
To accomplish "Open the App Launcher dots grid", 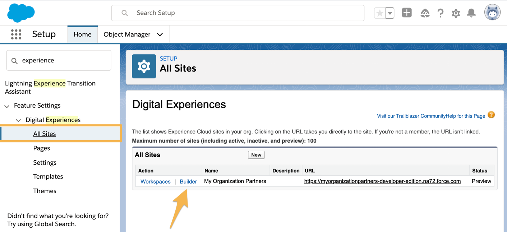I will coord(16,34).
